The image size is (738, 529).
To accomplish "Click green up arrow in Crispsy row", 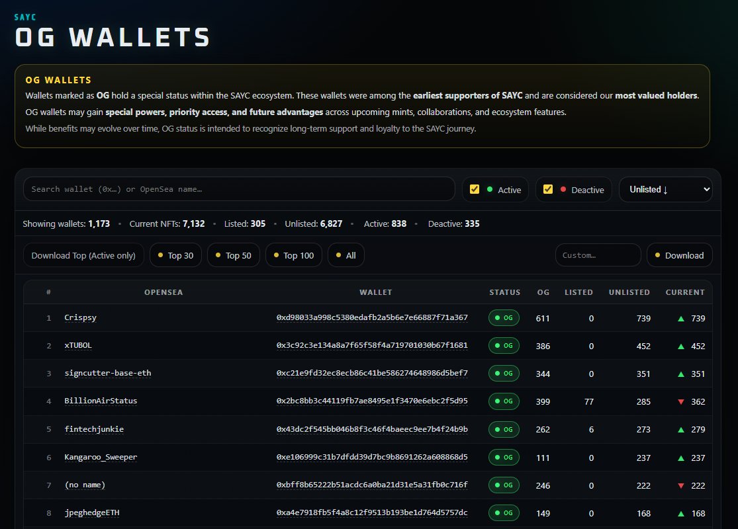I will (680, 318).
